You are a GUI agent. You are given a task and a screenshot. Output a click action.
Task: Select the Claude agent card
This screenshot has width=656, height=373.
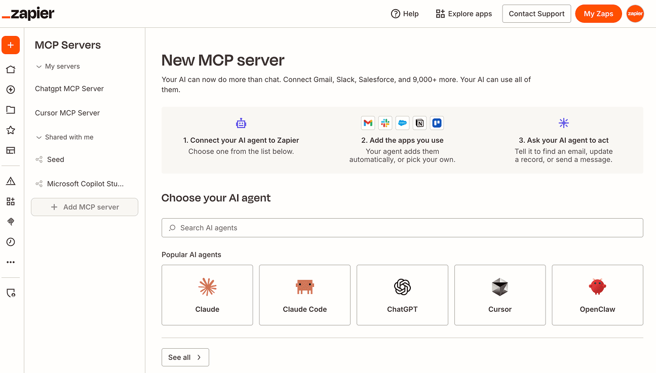[207, 295]
